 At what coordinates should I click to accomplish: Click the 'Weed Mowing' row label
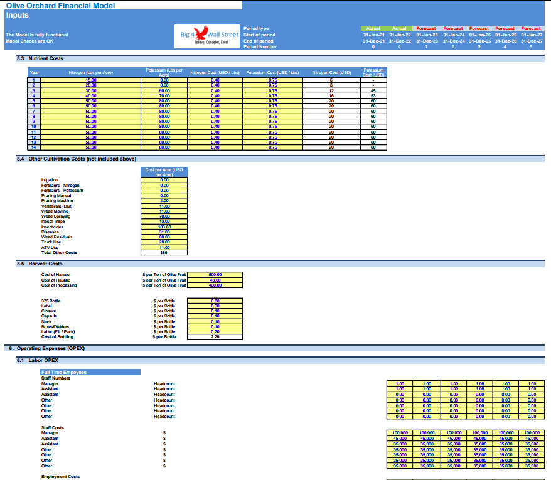click(55, 211)
